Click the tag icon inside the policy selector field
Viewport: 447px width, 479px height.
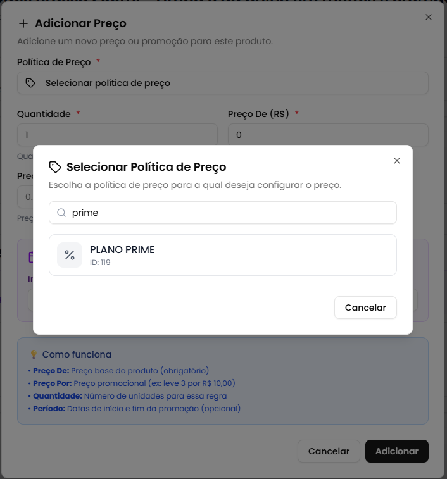pos(30,83)
